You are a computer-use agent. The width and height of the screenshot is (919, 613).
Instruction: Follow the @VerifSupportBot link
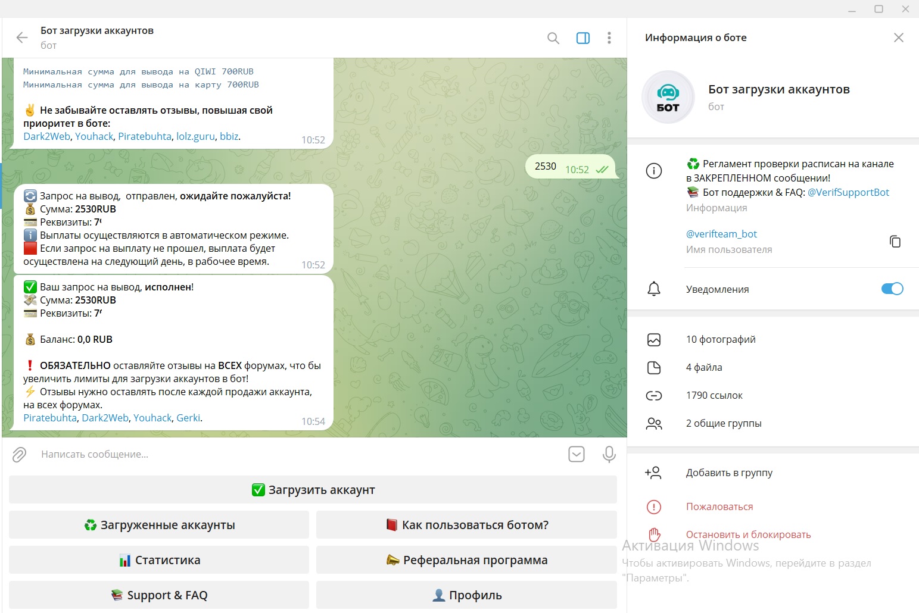848,192
